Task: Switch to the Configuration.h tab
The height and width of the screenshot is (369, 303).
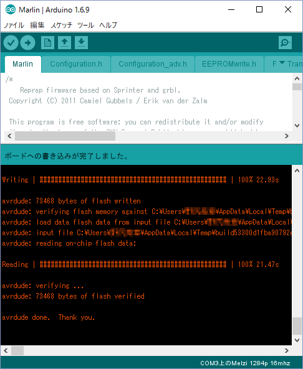Action: (76, 64)
